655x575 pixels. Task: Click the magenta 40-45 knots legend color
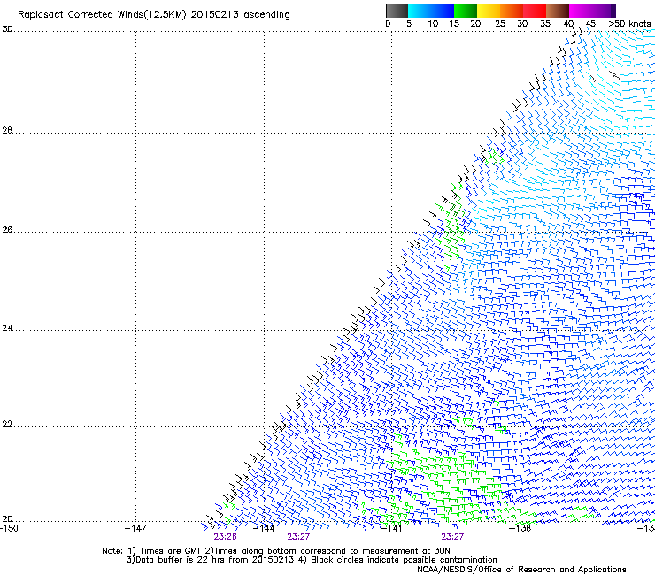[x=581, y=11]
